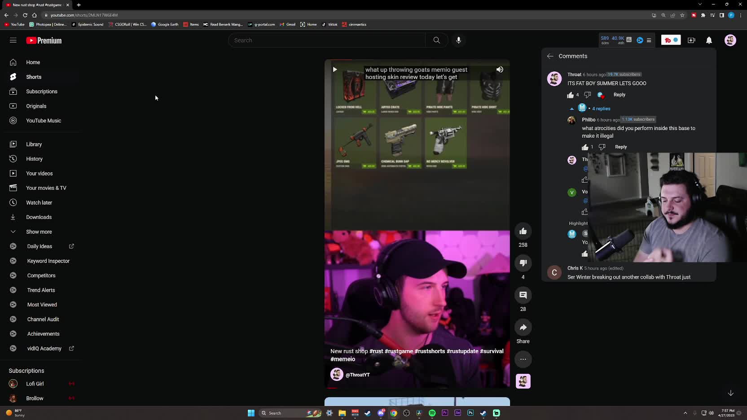Open @ThroatYT channel link
The image size is (747, 420).
click(358, 375)
